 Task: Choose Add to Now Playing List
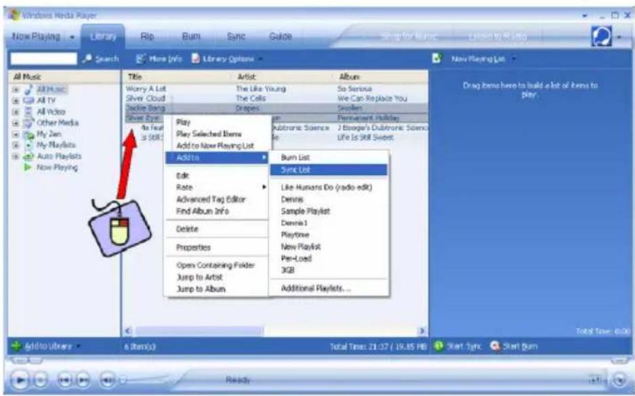[x=218, y=146]
